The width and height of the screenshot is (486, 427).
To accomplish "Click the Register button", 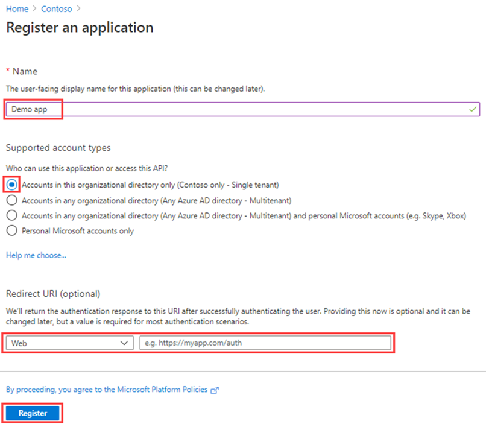I will coord(32,413).
